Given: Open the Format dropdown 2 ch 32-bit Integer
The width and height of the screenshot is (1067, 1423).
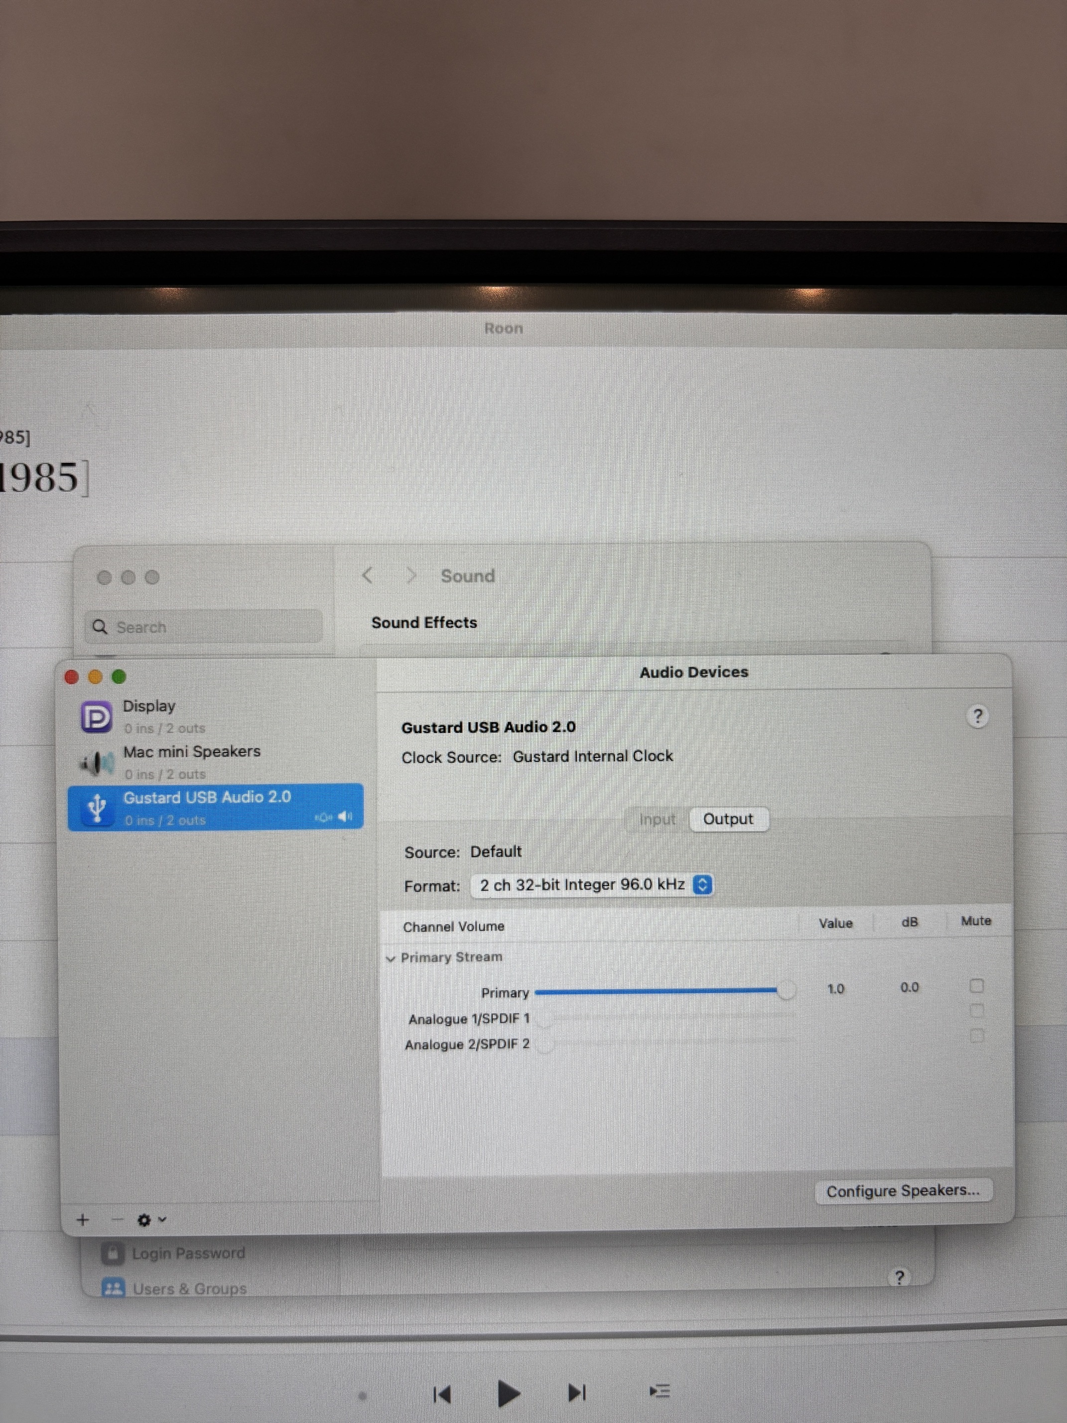Looking at the screenshot, I should [592, 885].
